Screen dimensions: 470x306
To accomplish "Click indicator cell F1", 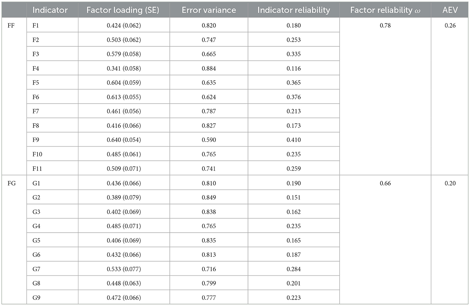I will pyautogui.click(x=36, y=26).
